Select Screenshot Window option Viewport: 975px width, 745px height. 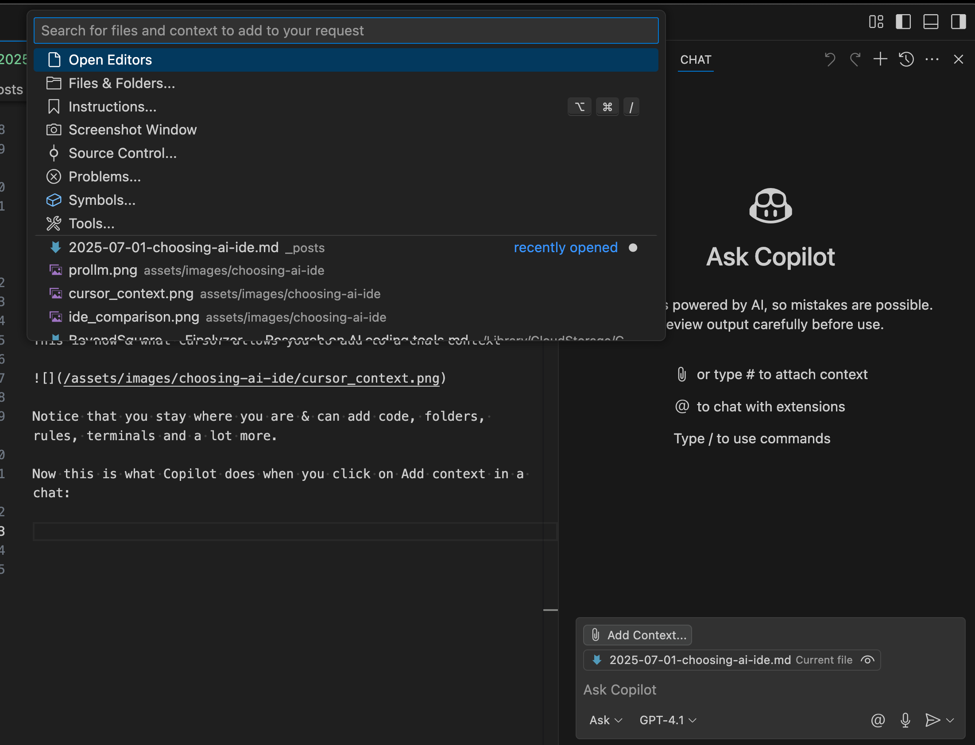coord(346,130)
